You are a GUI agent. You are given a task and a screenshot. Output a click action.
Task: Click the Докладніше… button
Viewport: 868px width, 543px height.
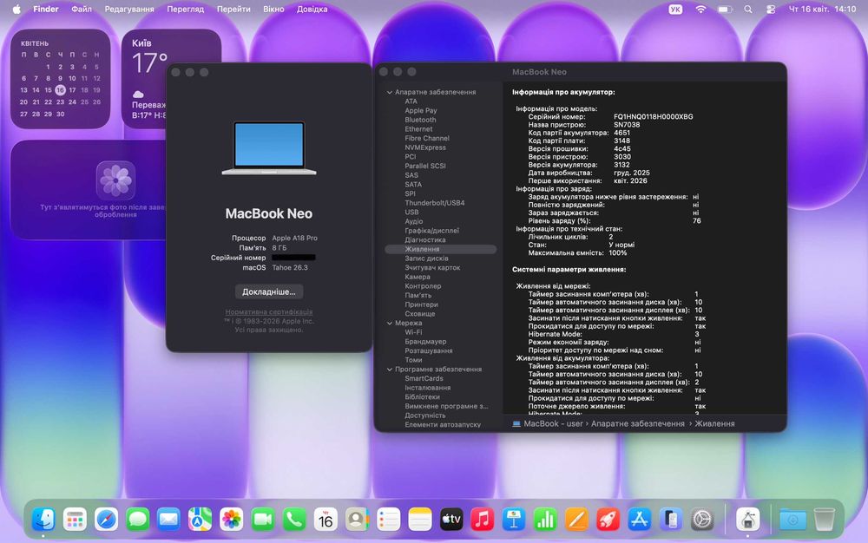pos(269,291)
